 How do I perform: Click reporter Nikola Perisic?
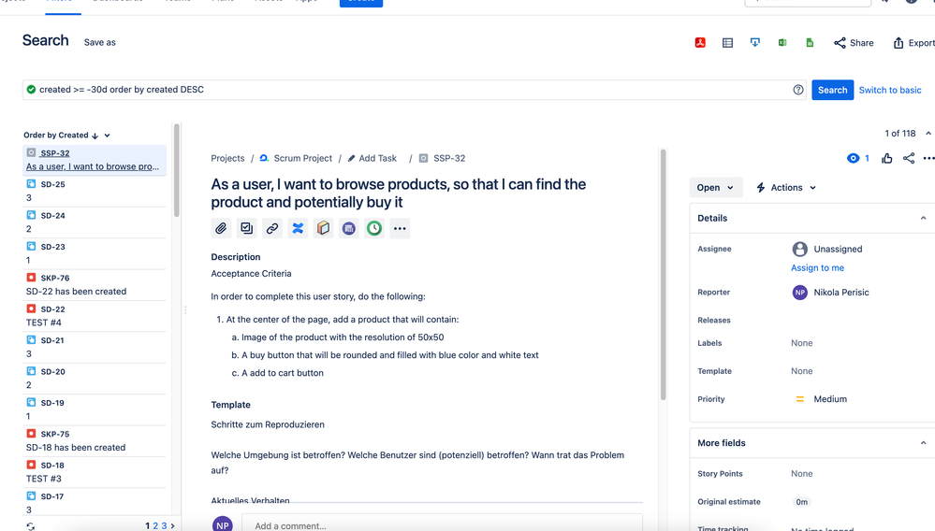831,293
